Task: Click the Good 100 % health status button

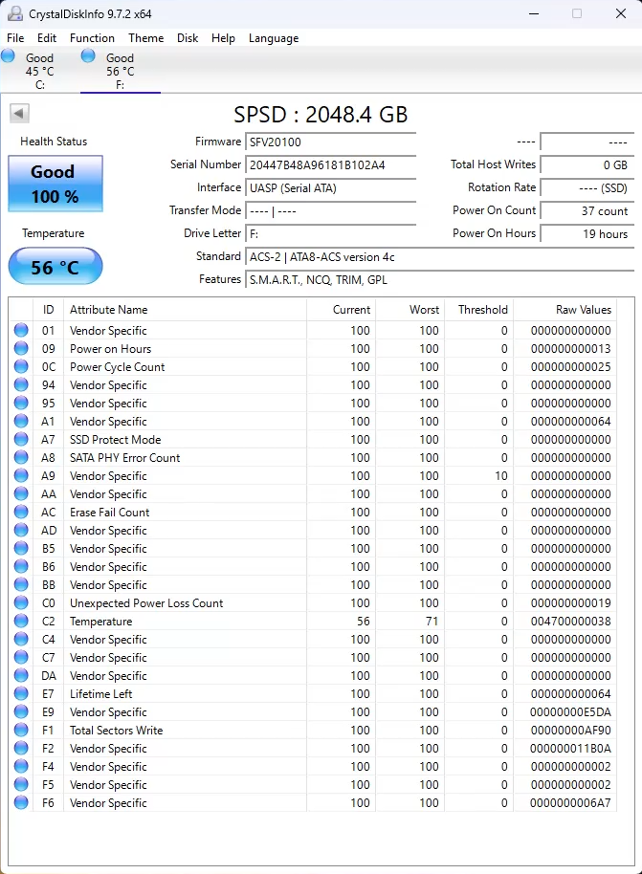Action: pyautogui.click(x=55, y=184)
